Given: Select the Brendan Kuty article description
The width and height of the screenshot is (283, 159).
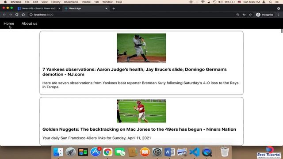Looking at the screenshot, I should 141,85.
